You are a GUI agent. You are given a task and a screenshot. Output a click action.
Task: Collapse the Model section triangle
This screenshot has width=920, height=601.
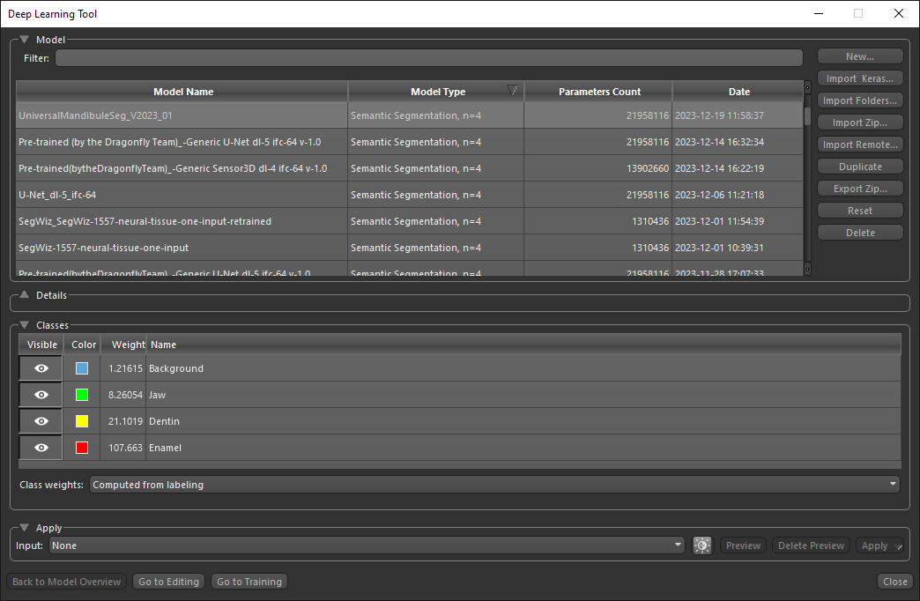tap(25, 40)
